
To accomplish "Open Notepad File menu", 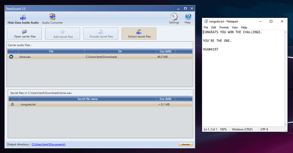I will [206, 27].
